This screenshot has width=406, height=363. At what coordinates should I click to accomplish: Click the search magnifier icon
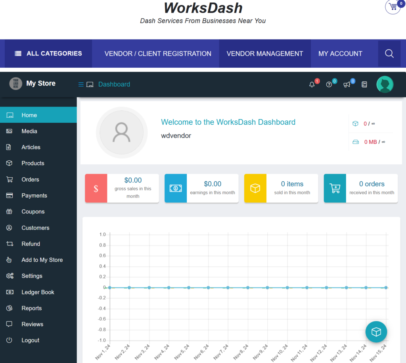(389, 54)
